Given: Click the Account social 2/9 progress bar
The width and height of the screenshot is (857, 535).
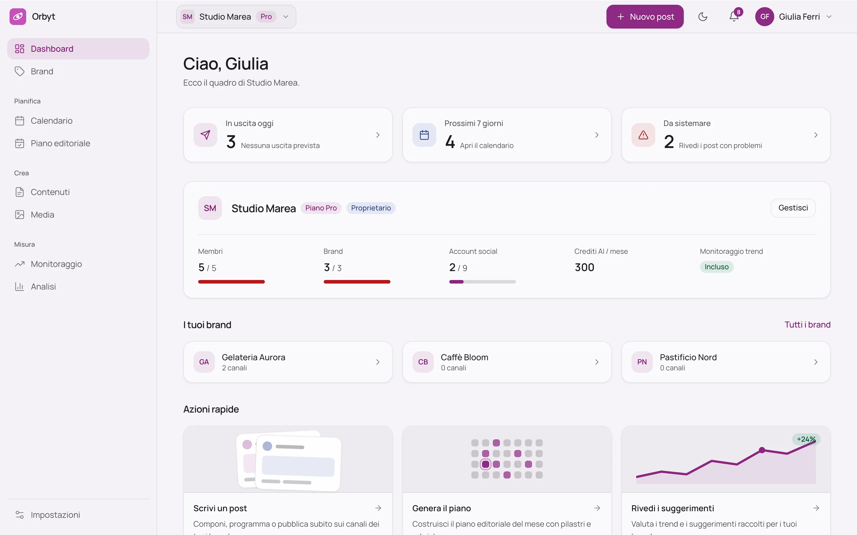Looking at the screenshot, I should click(482, 282).
